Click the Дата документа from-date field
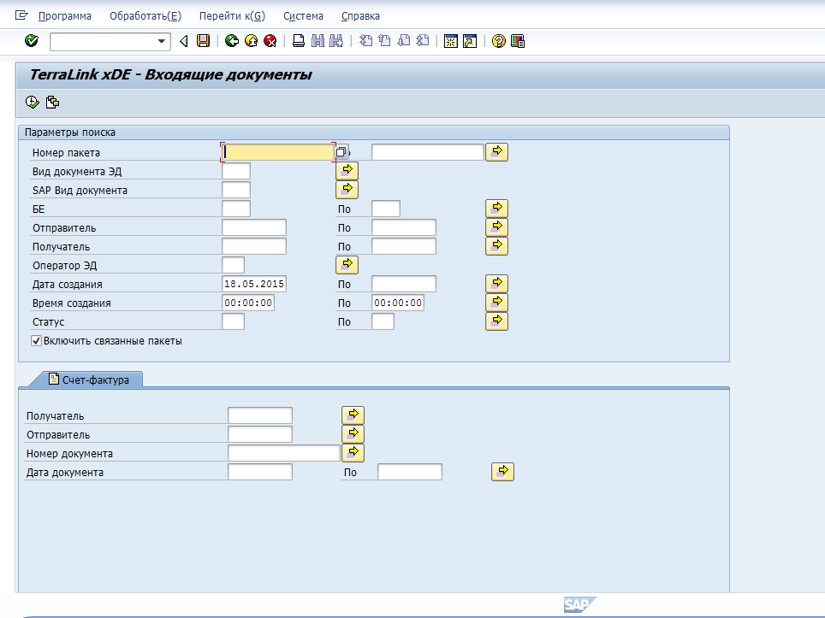This screenshot has width=825, height=618. [260, 472]
